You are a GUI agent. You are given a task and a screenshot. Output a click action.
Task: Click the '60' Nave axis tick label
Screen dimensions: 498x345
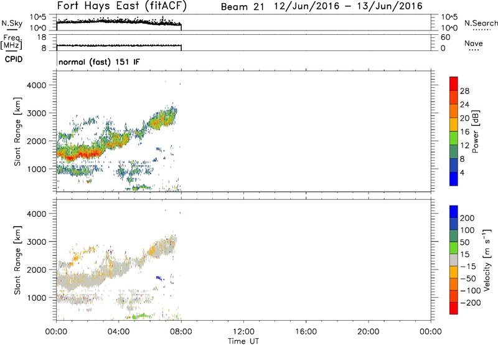[x=445, y=37]
